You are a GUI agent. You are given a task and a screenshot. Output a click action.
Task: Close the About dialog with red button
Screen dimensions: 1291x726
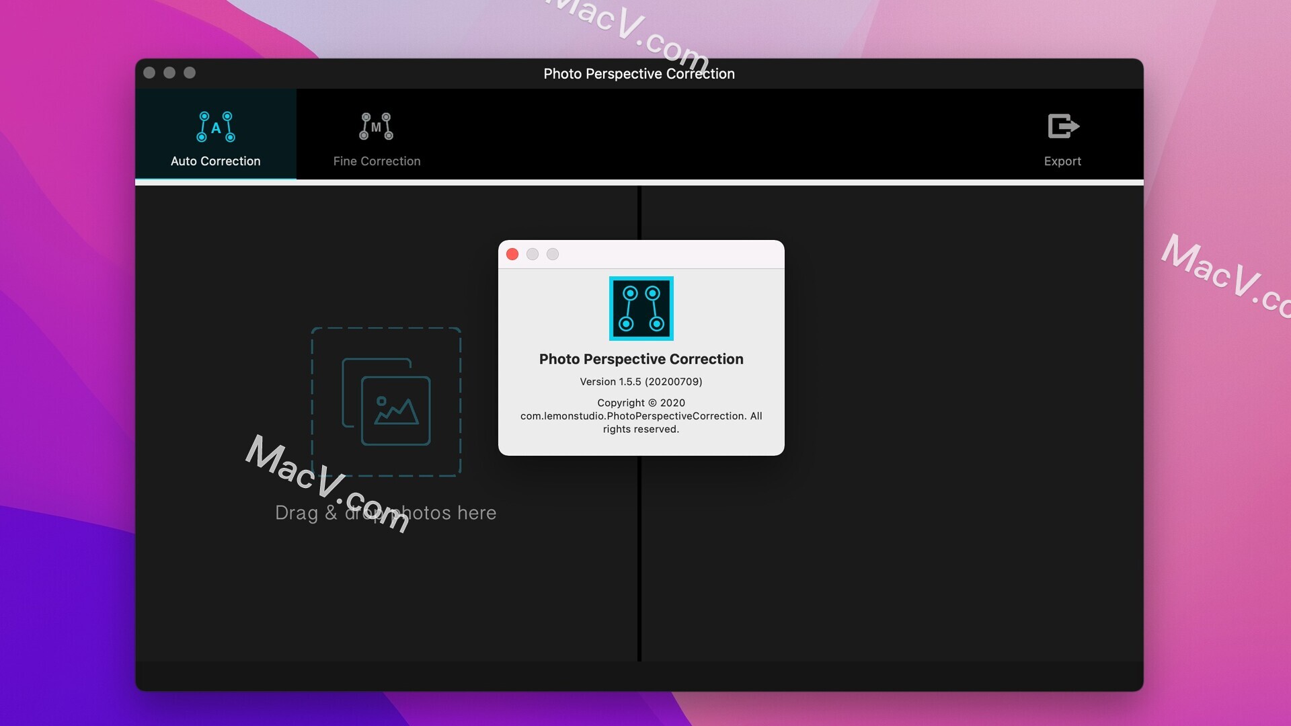point(512,254)
